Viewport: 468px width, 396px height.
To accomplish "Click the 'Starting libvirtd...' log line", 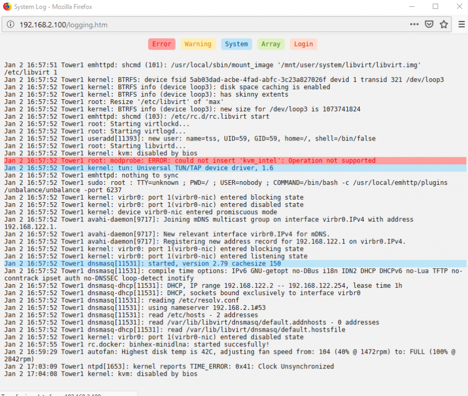I will 95,146.
